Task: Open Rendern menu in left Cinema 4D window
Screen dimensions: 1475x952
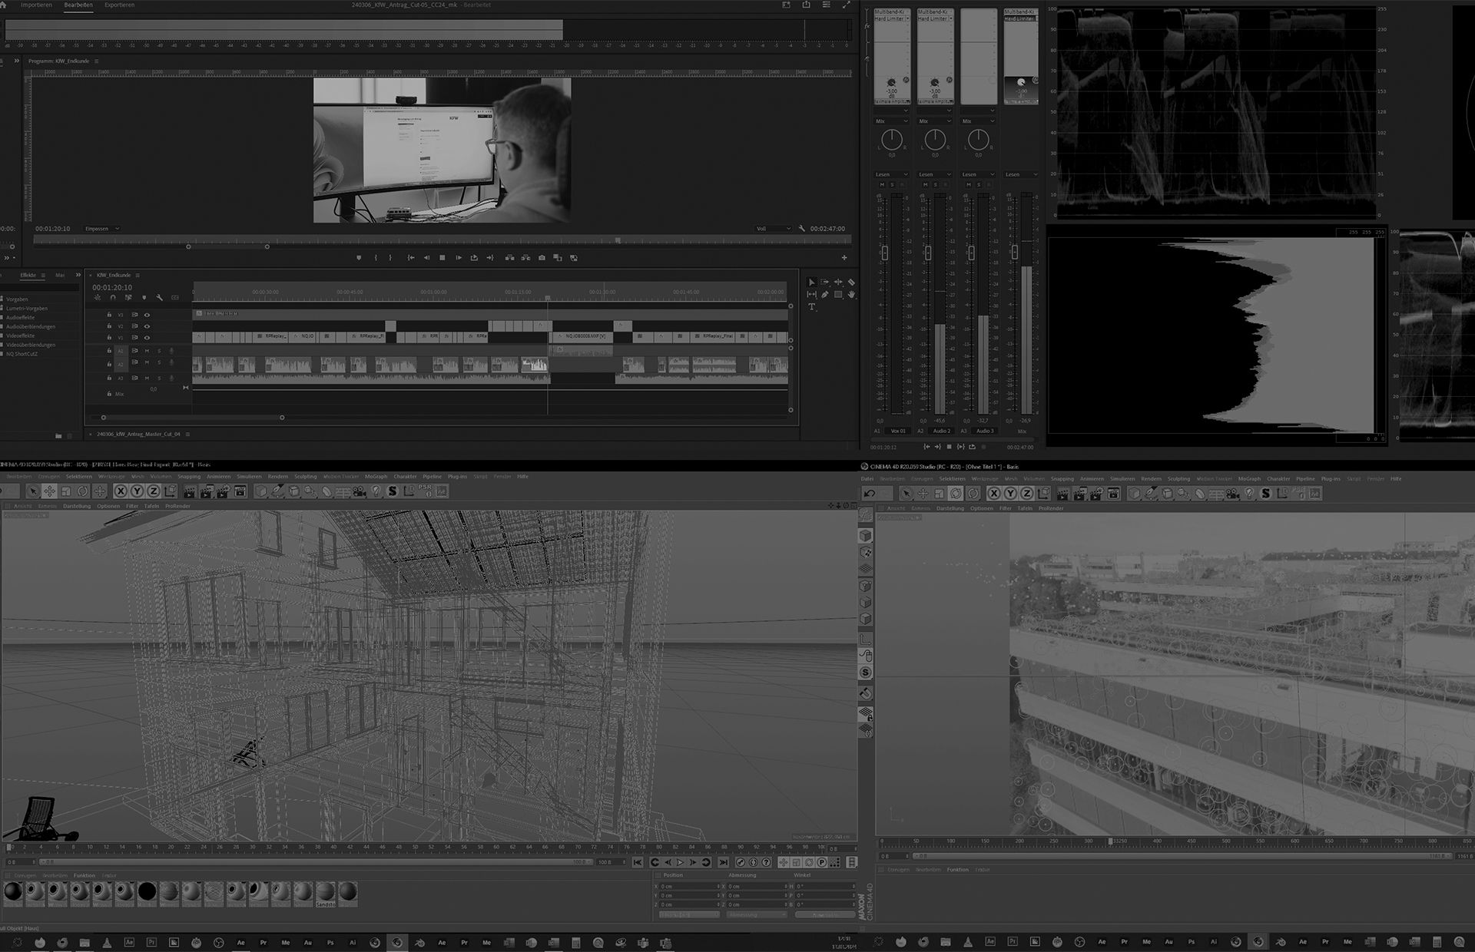Action: tap(278, 477)
